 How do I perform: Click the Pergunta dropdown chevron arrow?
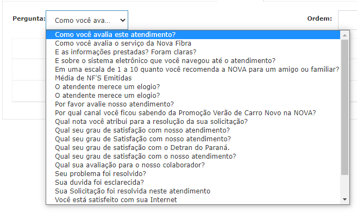pos(123,20)
